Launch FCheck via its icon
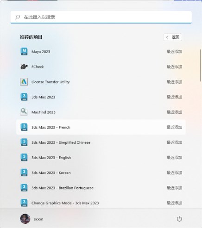Image resolution: width=202 pixels, height=228 pixels. point(24,67)
